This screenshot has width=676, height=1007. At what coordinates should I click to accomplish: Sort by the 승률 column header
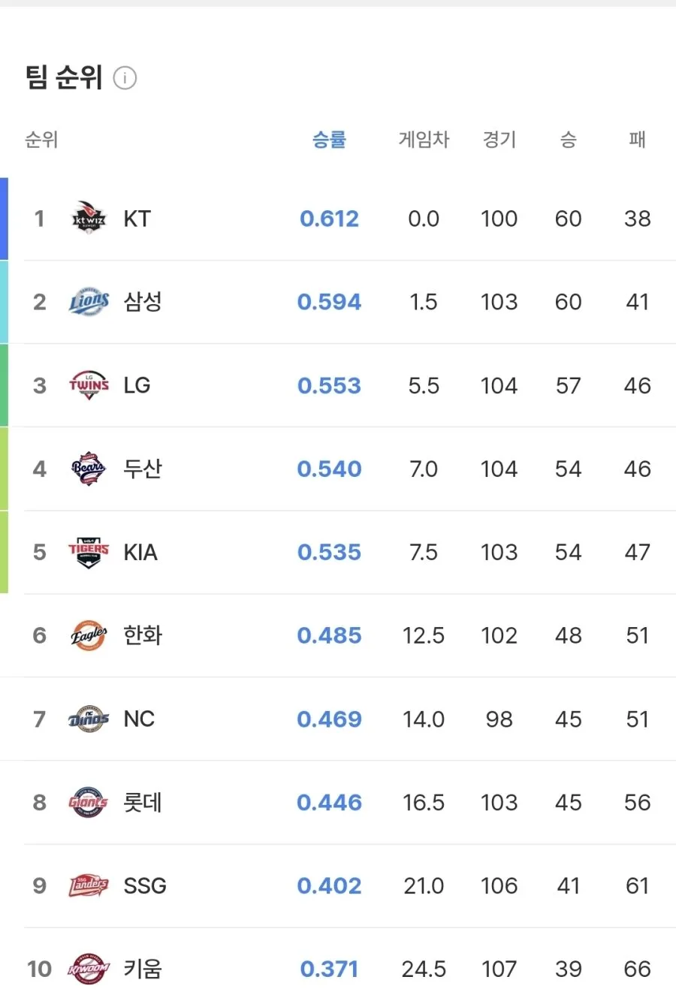(x=329, y=139)
